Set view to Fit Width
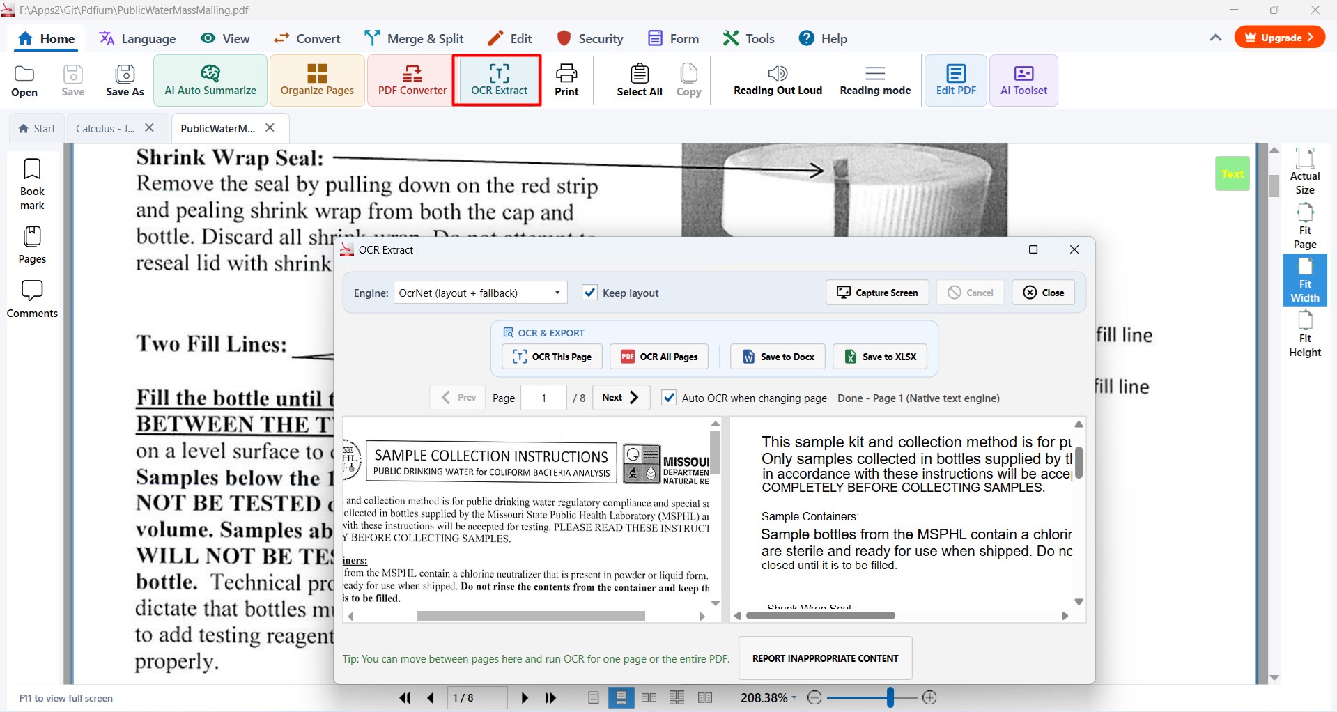This screenshot has width=1337, height=712. pyautogui.click(x=1305, y=280)
